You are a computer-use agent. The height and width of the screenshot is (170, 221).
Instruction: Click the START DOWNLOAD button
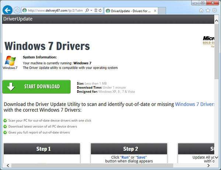click(x=37, y=86)
